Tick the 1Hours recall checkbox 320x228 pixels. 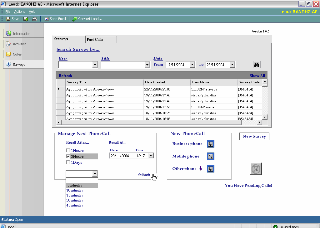pos(68,150)
